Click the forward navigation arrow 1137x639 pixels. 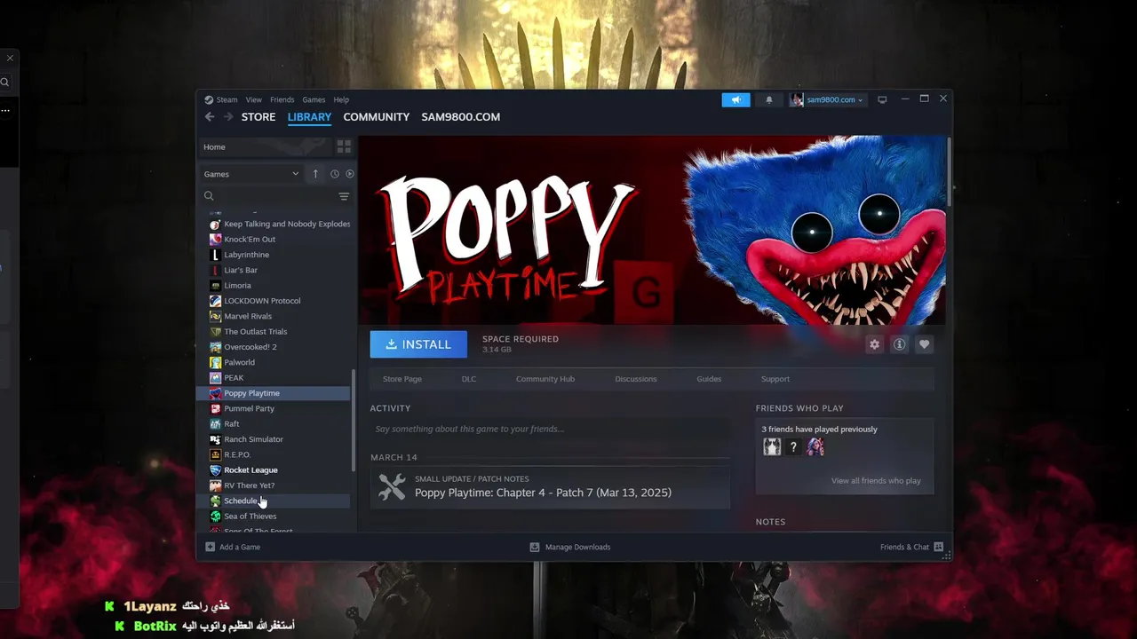(x=228, y=117)
